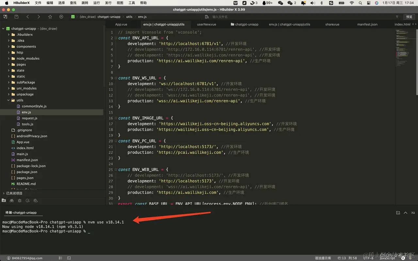Click the volume menu bar icon
This screenshot has height=261, width=418.
coord(313,3)
